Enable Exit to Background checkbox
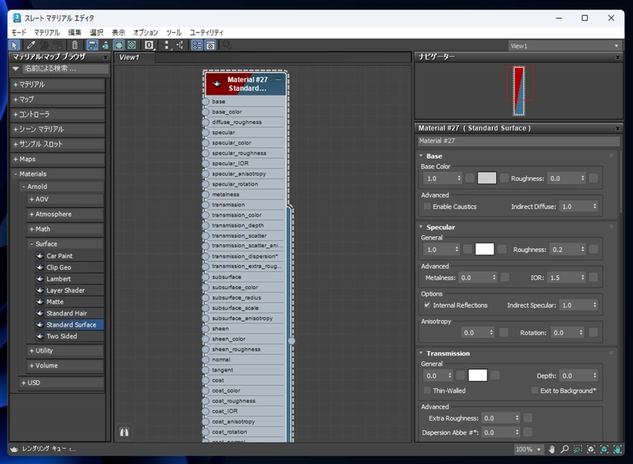 (x=535, y=390)
